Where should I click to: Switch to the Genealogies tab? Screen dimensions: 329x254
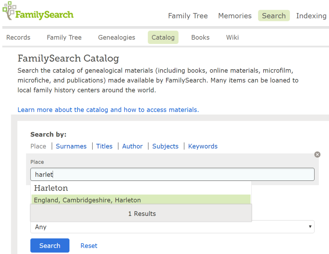[116, 37]
